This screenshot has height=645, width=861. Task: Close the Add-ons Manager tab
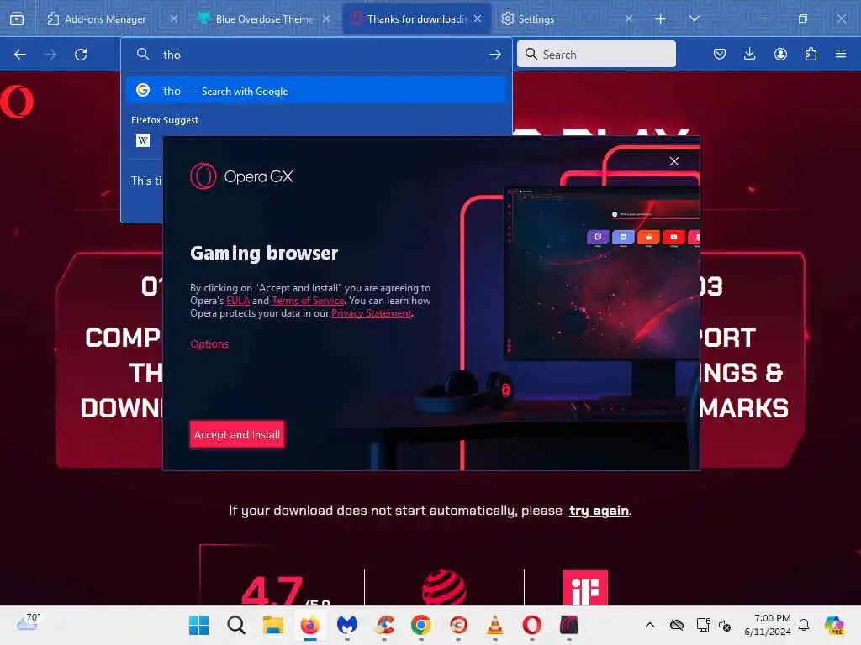point(173,18)
